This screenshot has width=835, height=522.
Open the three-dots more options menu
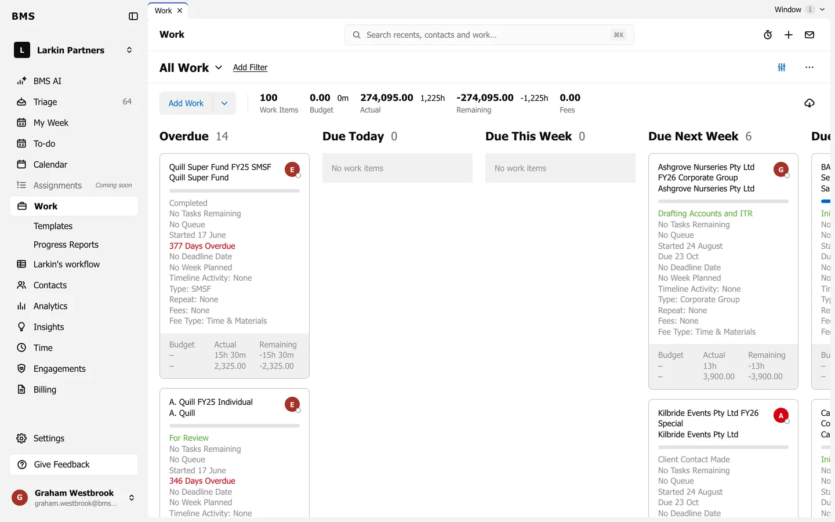point(809,67)
